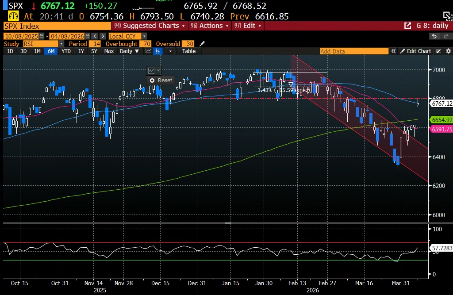The image size is (453, 295).
Task: Click the undo arrow icon
Action: (434, 36)
